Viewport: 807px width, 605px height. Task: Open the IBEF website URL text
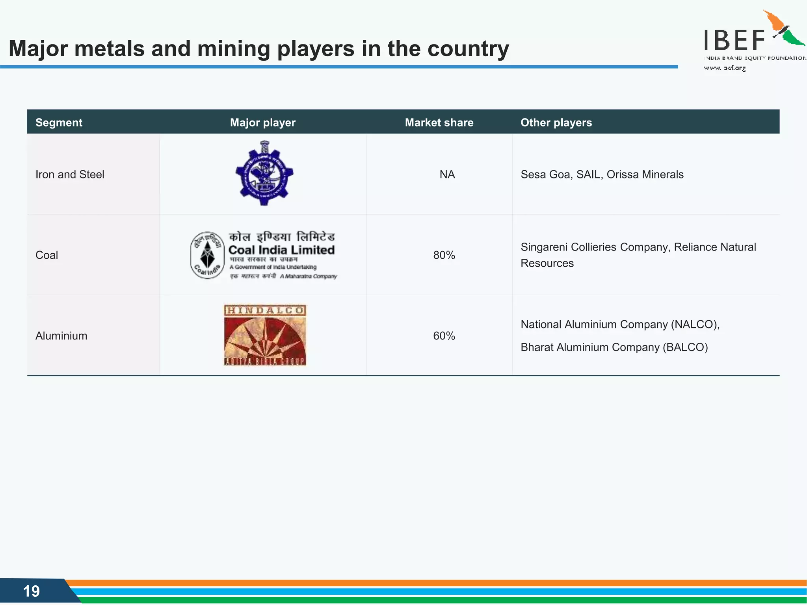click(x=725, y=68)
